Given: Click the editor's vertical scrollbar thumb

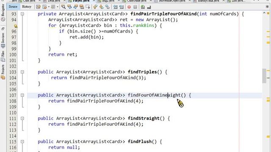Looking at the screenshot, I should coord(264,76).
